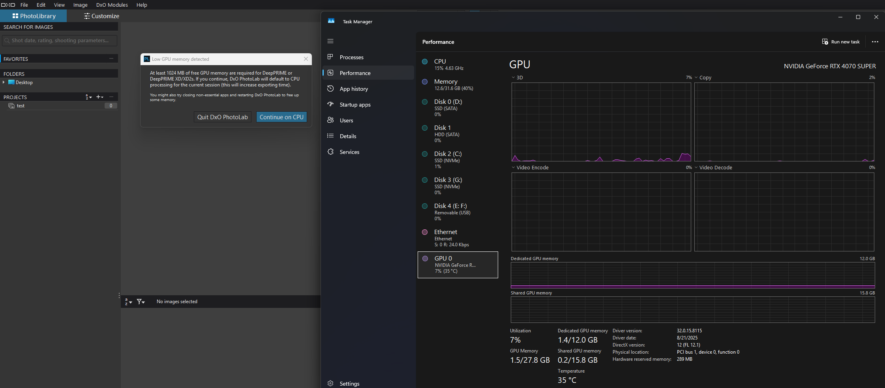
Task: Open the image browser filter dropdown
Action: pyautogui.click(x=141, y=302)
